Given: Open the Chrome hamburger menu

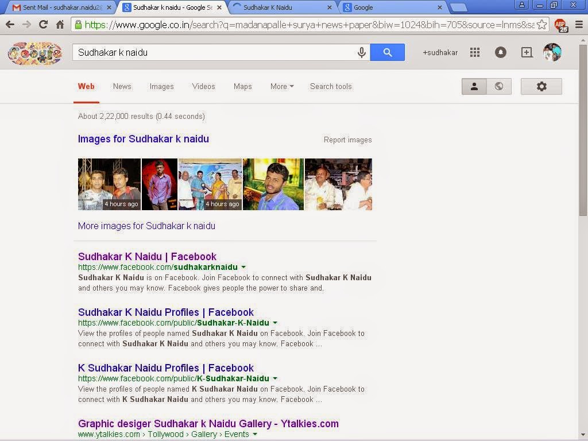Looking at the screenshot, I should click(579, 25).
